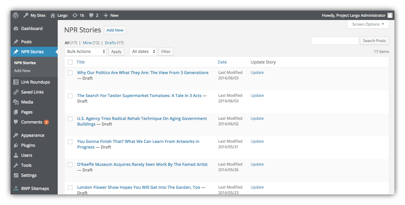Click Update for U.S. Agency Tries Radical Rehab
Screen dimensions: 405x205
(257, 118)
